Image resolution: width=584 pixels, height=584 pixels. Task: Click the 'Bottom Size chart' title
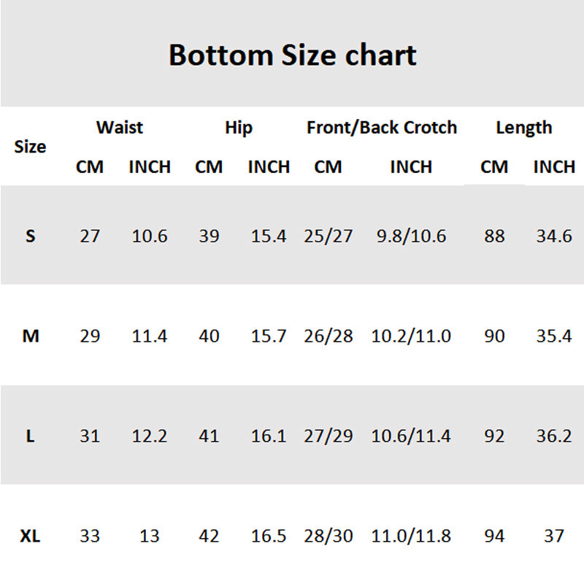pos(292,55)
